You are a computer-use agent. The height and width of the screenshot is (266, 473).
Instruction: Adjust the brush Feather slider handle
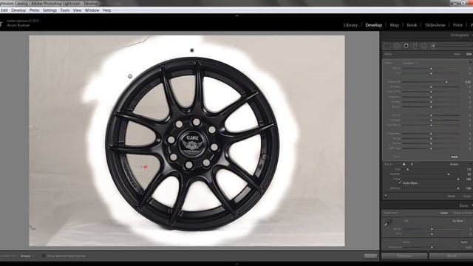(449, 174)
